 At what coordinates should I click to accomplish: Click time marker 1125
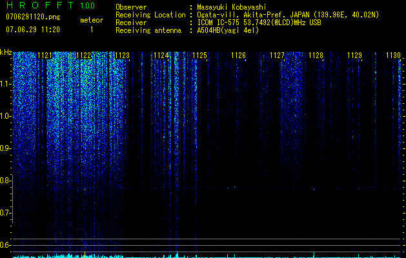[200, 55]
